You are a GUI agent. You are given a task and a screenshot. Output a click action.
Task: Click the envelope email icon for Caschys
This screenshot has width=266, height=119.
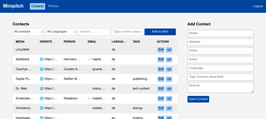tap(90, 69)
